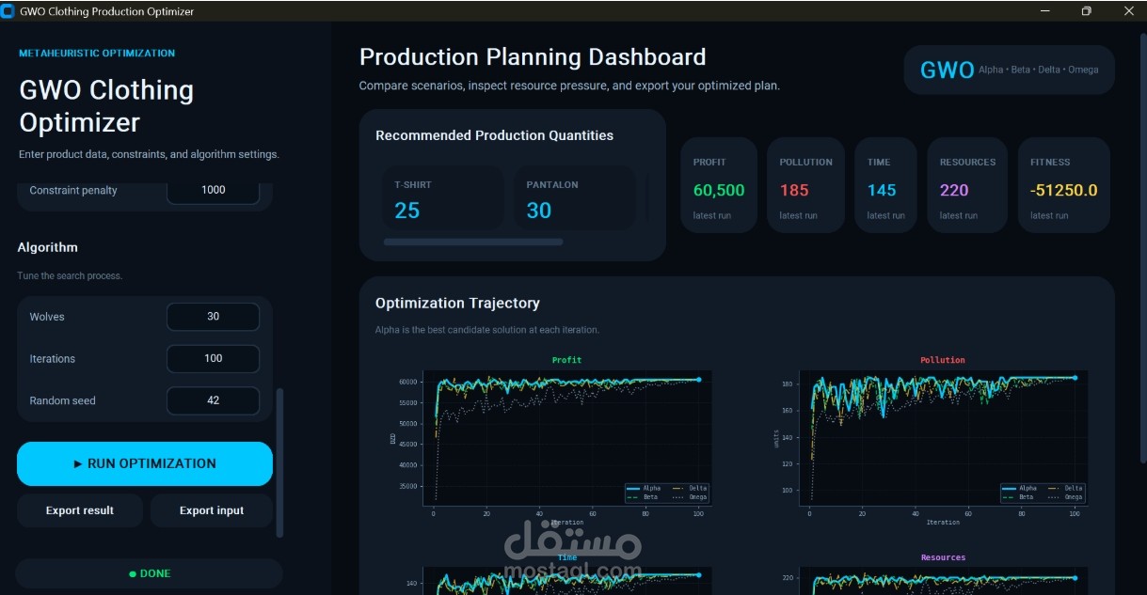
Task: Click the left panel vertical scrollbar
Action: tap(279, 462)
